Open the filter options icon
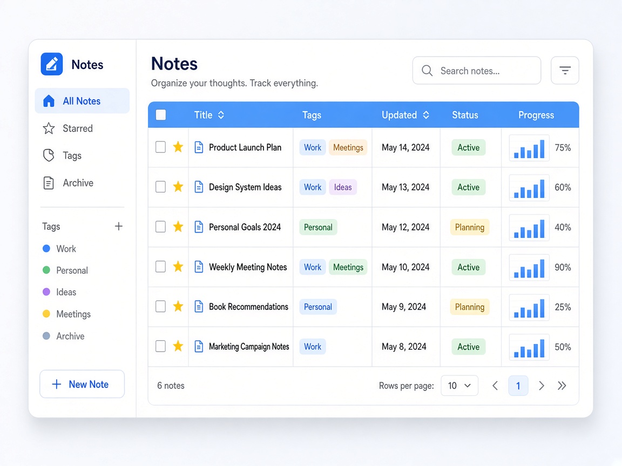The image size is (622, 466). point(565,71)
